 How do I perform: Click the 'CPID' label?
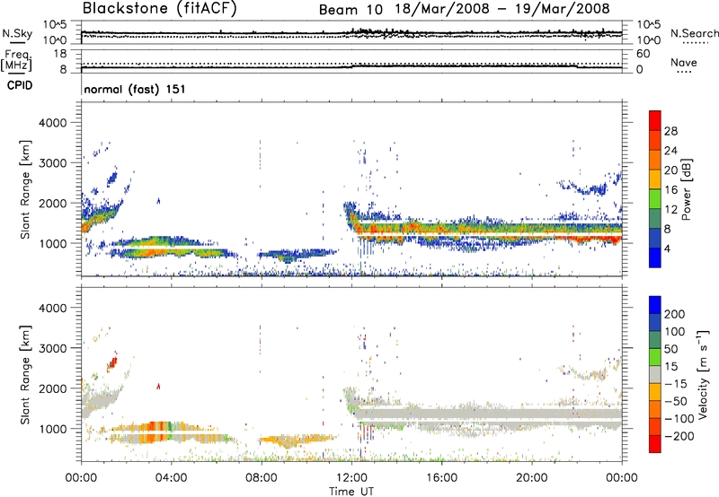tap(20, 85)
